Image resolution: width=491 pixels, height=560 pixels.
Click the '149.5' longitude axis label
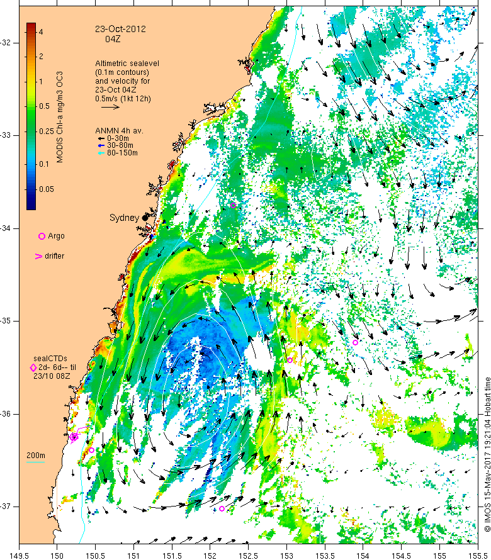tap(20, 556)
